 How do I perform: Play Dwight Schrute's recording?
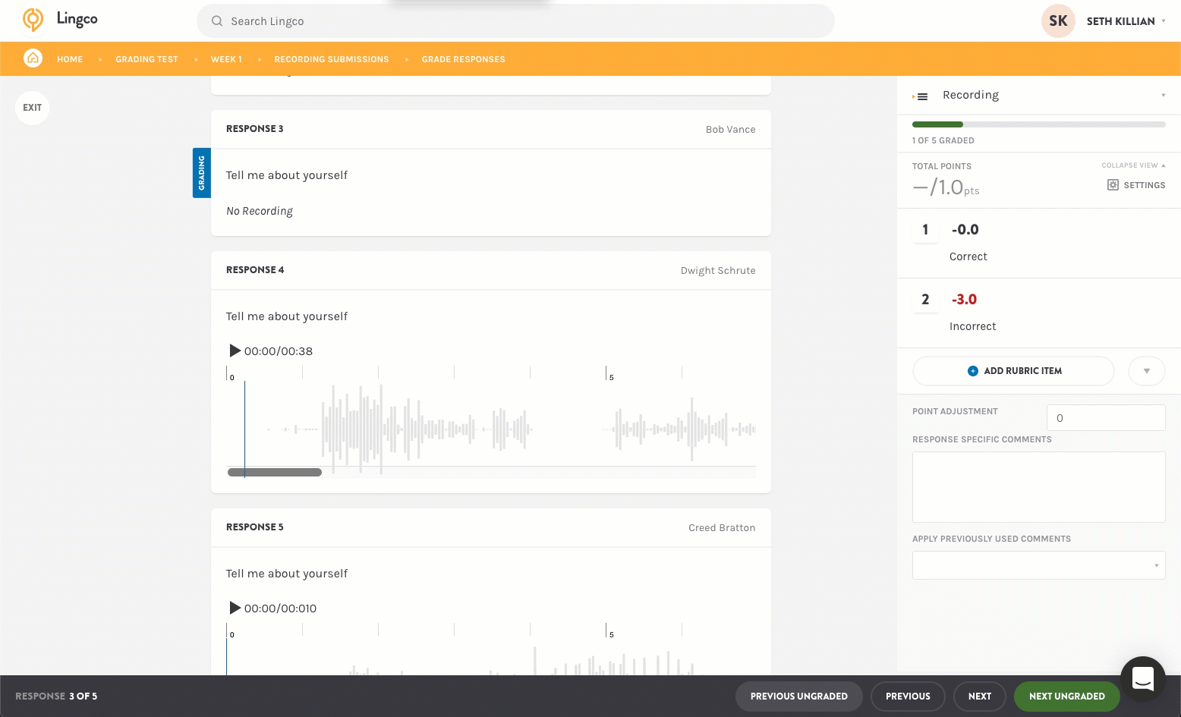[x=235, y=351]
